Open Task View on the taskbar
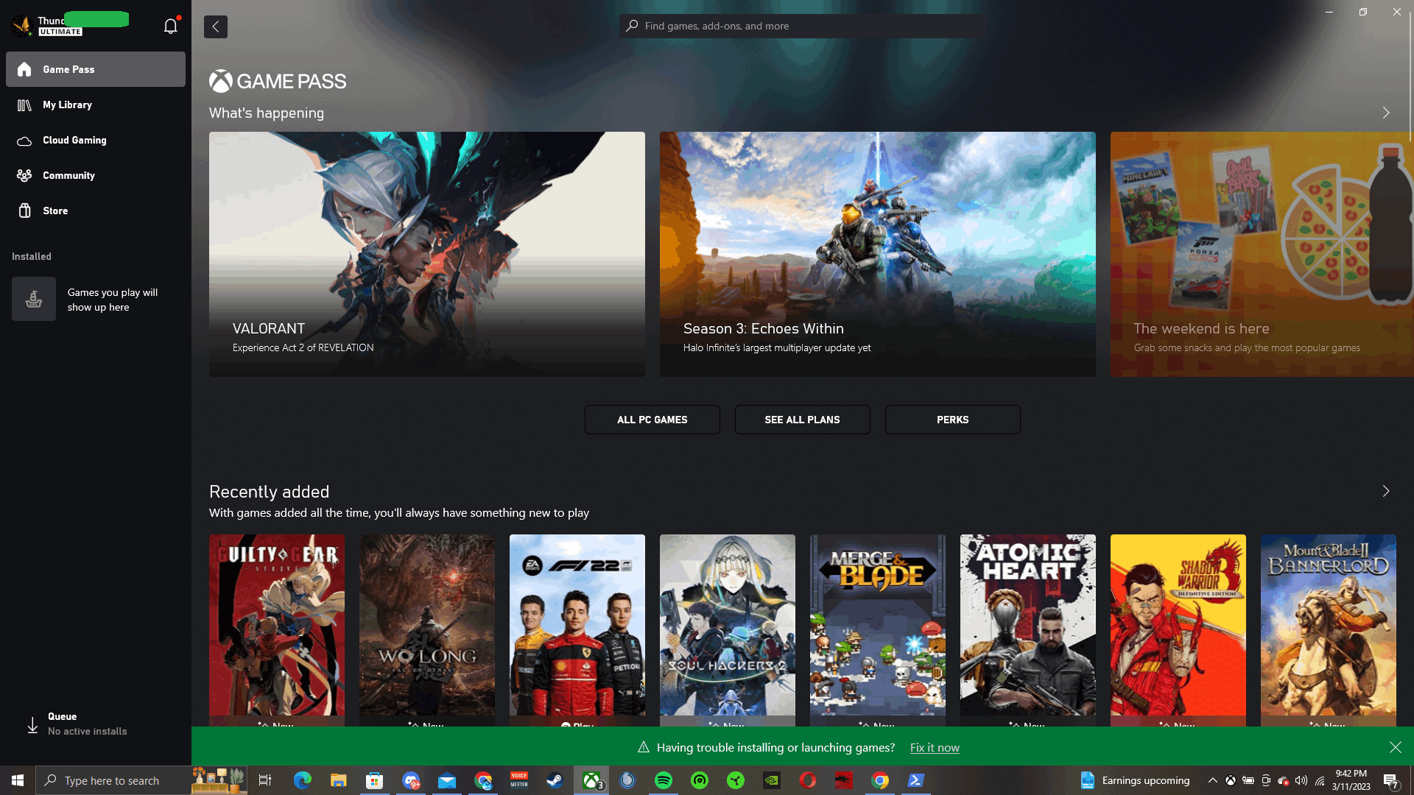 (x=265, y=780)
